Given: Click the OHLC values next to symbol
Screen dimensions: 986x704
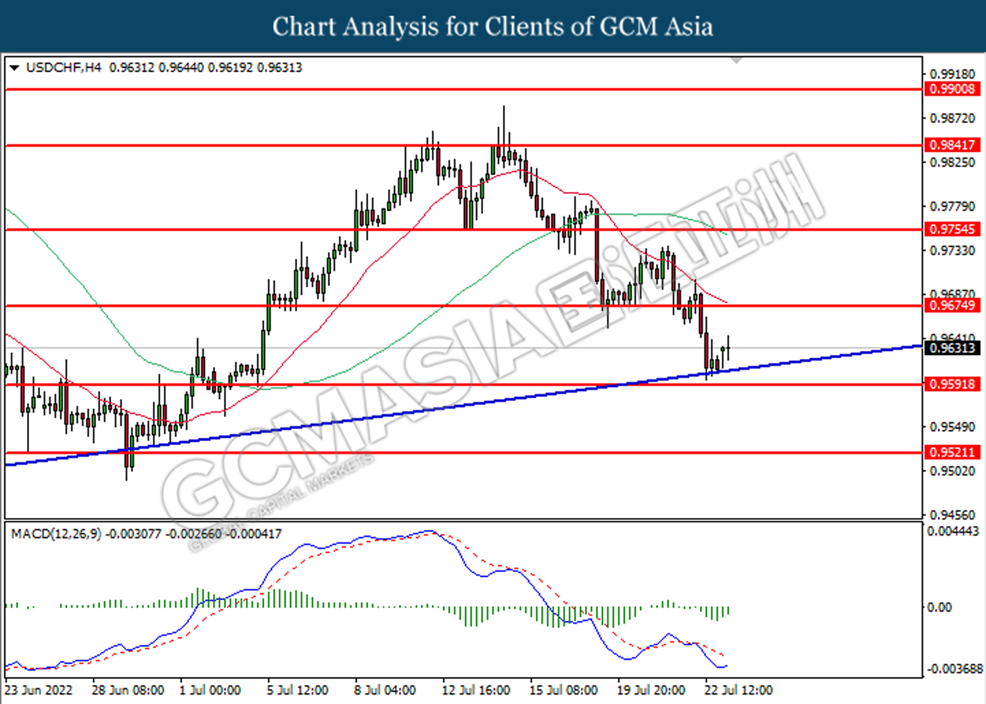Looking at the screenshot, I should tap(206, 68).
